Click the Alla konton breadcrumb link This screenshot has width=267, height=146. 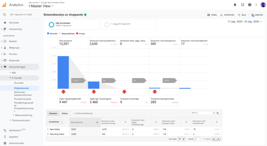34,3
